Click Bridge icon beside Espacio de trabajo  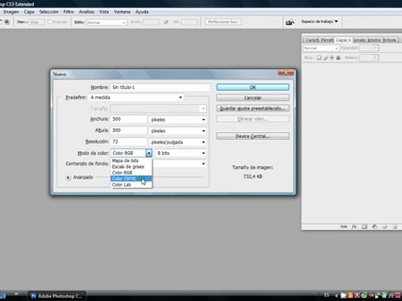coord(290,22)
